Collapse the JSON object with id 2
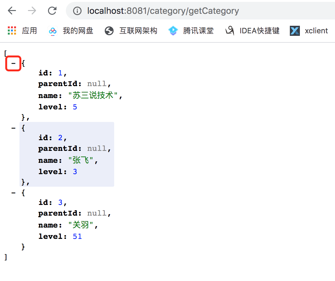 point(13,128)
